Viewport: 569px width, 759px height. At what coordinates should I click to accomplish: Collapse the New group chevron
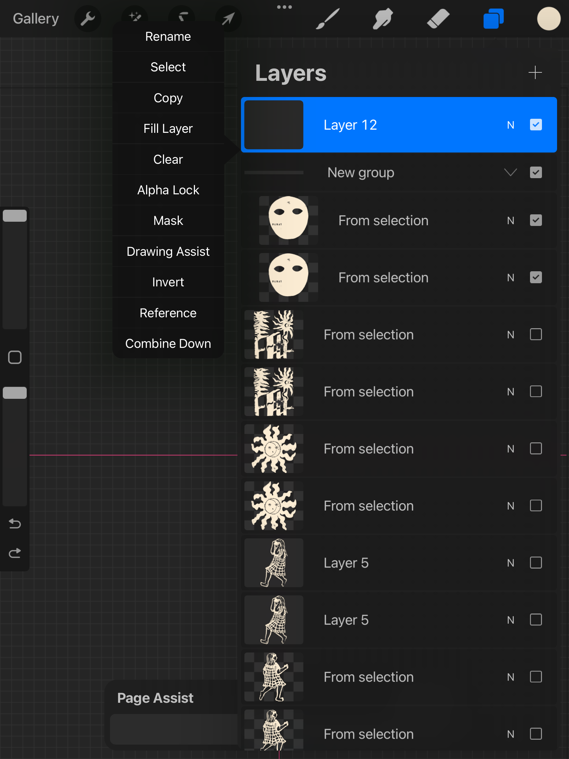pos(510,173)
